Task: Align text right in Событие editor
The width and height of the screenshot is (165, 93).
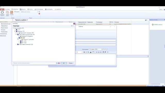Action: pos(101,52)
